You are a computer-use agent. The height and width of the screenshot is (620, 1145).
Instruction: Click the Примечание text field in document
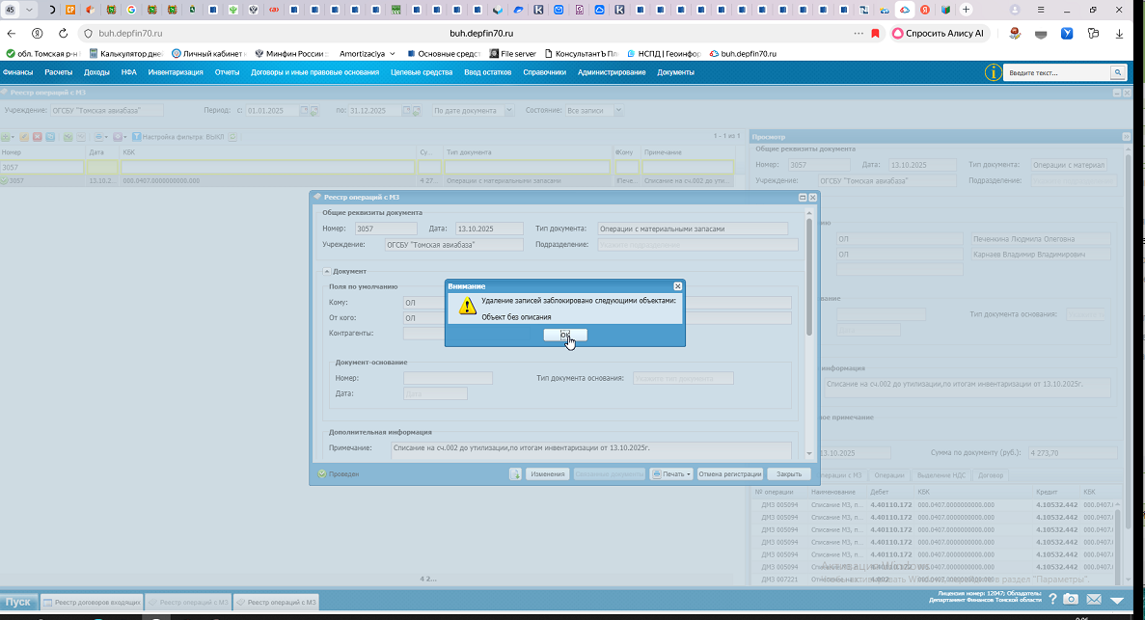coord(590,450)
